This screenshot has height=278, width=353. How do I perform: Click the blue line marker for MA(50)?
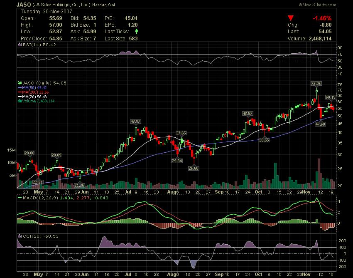[x=20, y=88]
